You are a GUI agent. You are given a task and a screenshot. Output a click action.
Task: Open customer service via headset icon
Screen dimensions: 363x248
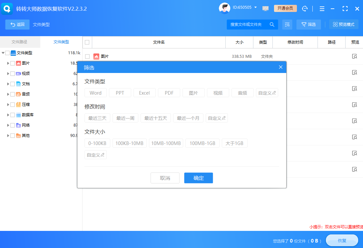tap(305, 8)
